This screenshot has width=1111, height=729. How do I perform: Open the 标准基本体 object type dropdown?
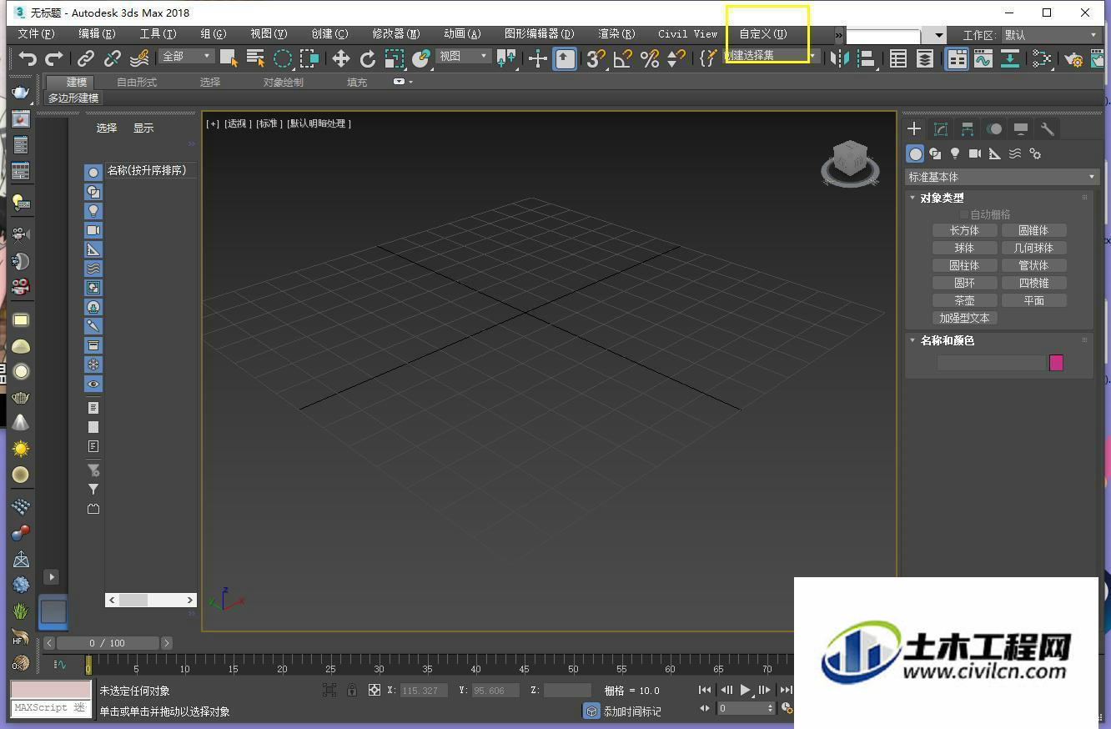[1002, 177]
